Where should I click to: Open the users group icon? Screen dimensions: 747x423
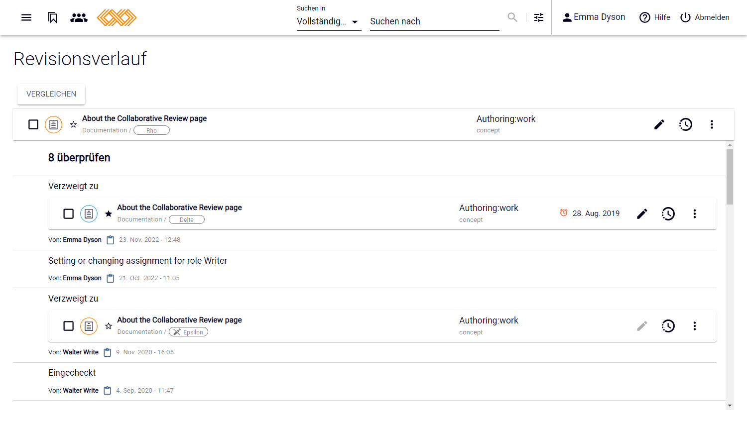tap(79, 17)
